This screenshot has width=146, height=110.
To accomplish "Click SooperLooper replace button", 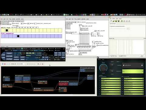I will point(16,57).
